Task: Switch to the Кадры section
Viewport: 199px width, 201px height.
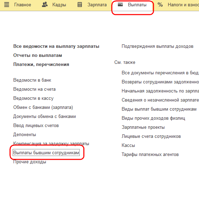Action: point(59,5)
